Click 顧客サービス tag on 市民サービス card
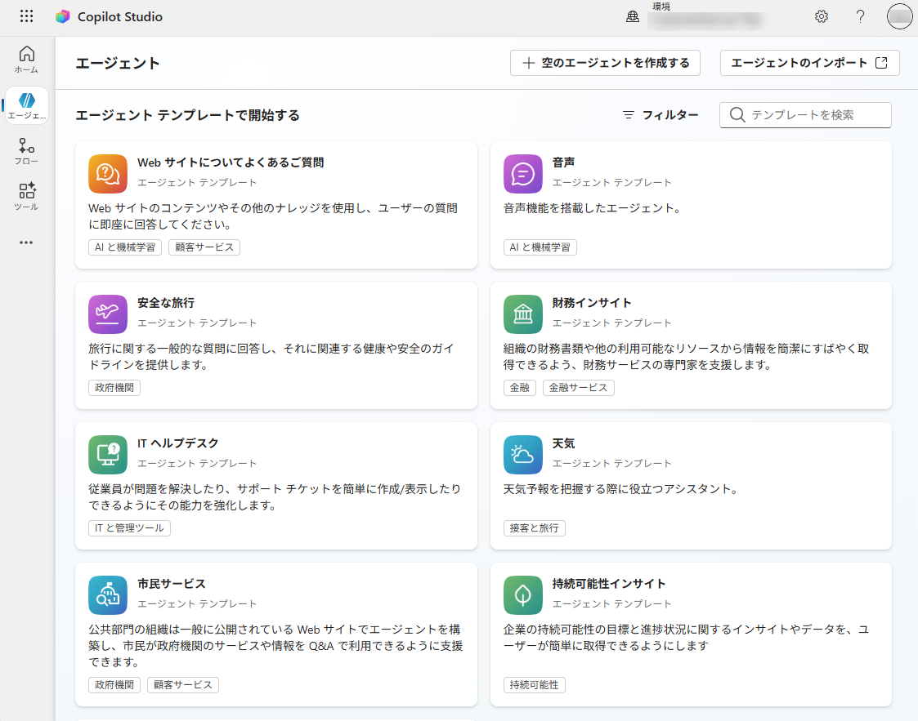The height and width of the screenshot is (721, 918). point(182,685)
